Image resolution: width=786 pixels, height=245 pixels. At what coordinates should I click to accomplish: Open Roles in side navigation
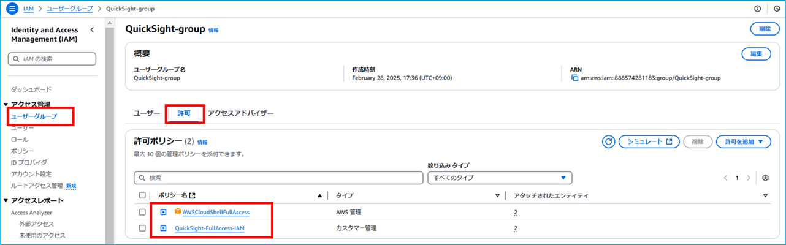20,140
